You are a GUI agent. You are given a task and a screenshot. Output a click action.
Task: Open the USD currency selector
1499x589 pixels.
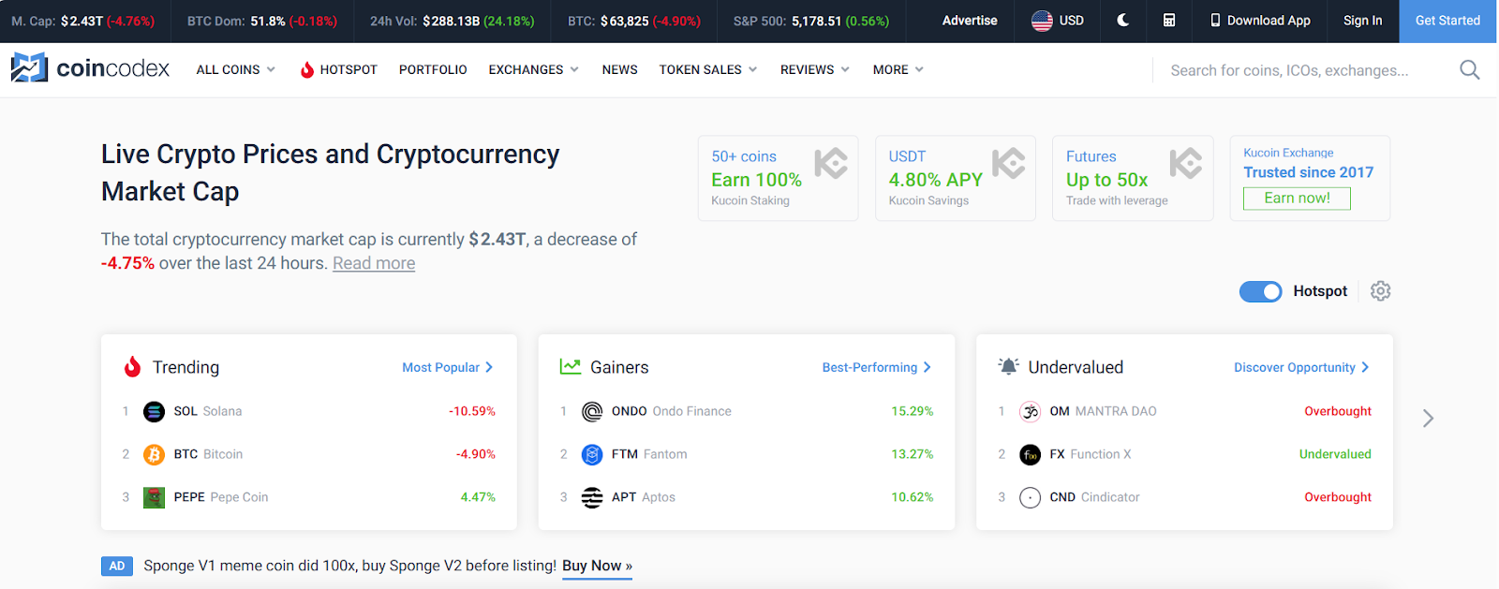pos(1058,21)
